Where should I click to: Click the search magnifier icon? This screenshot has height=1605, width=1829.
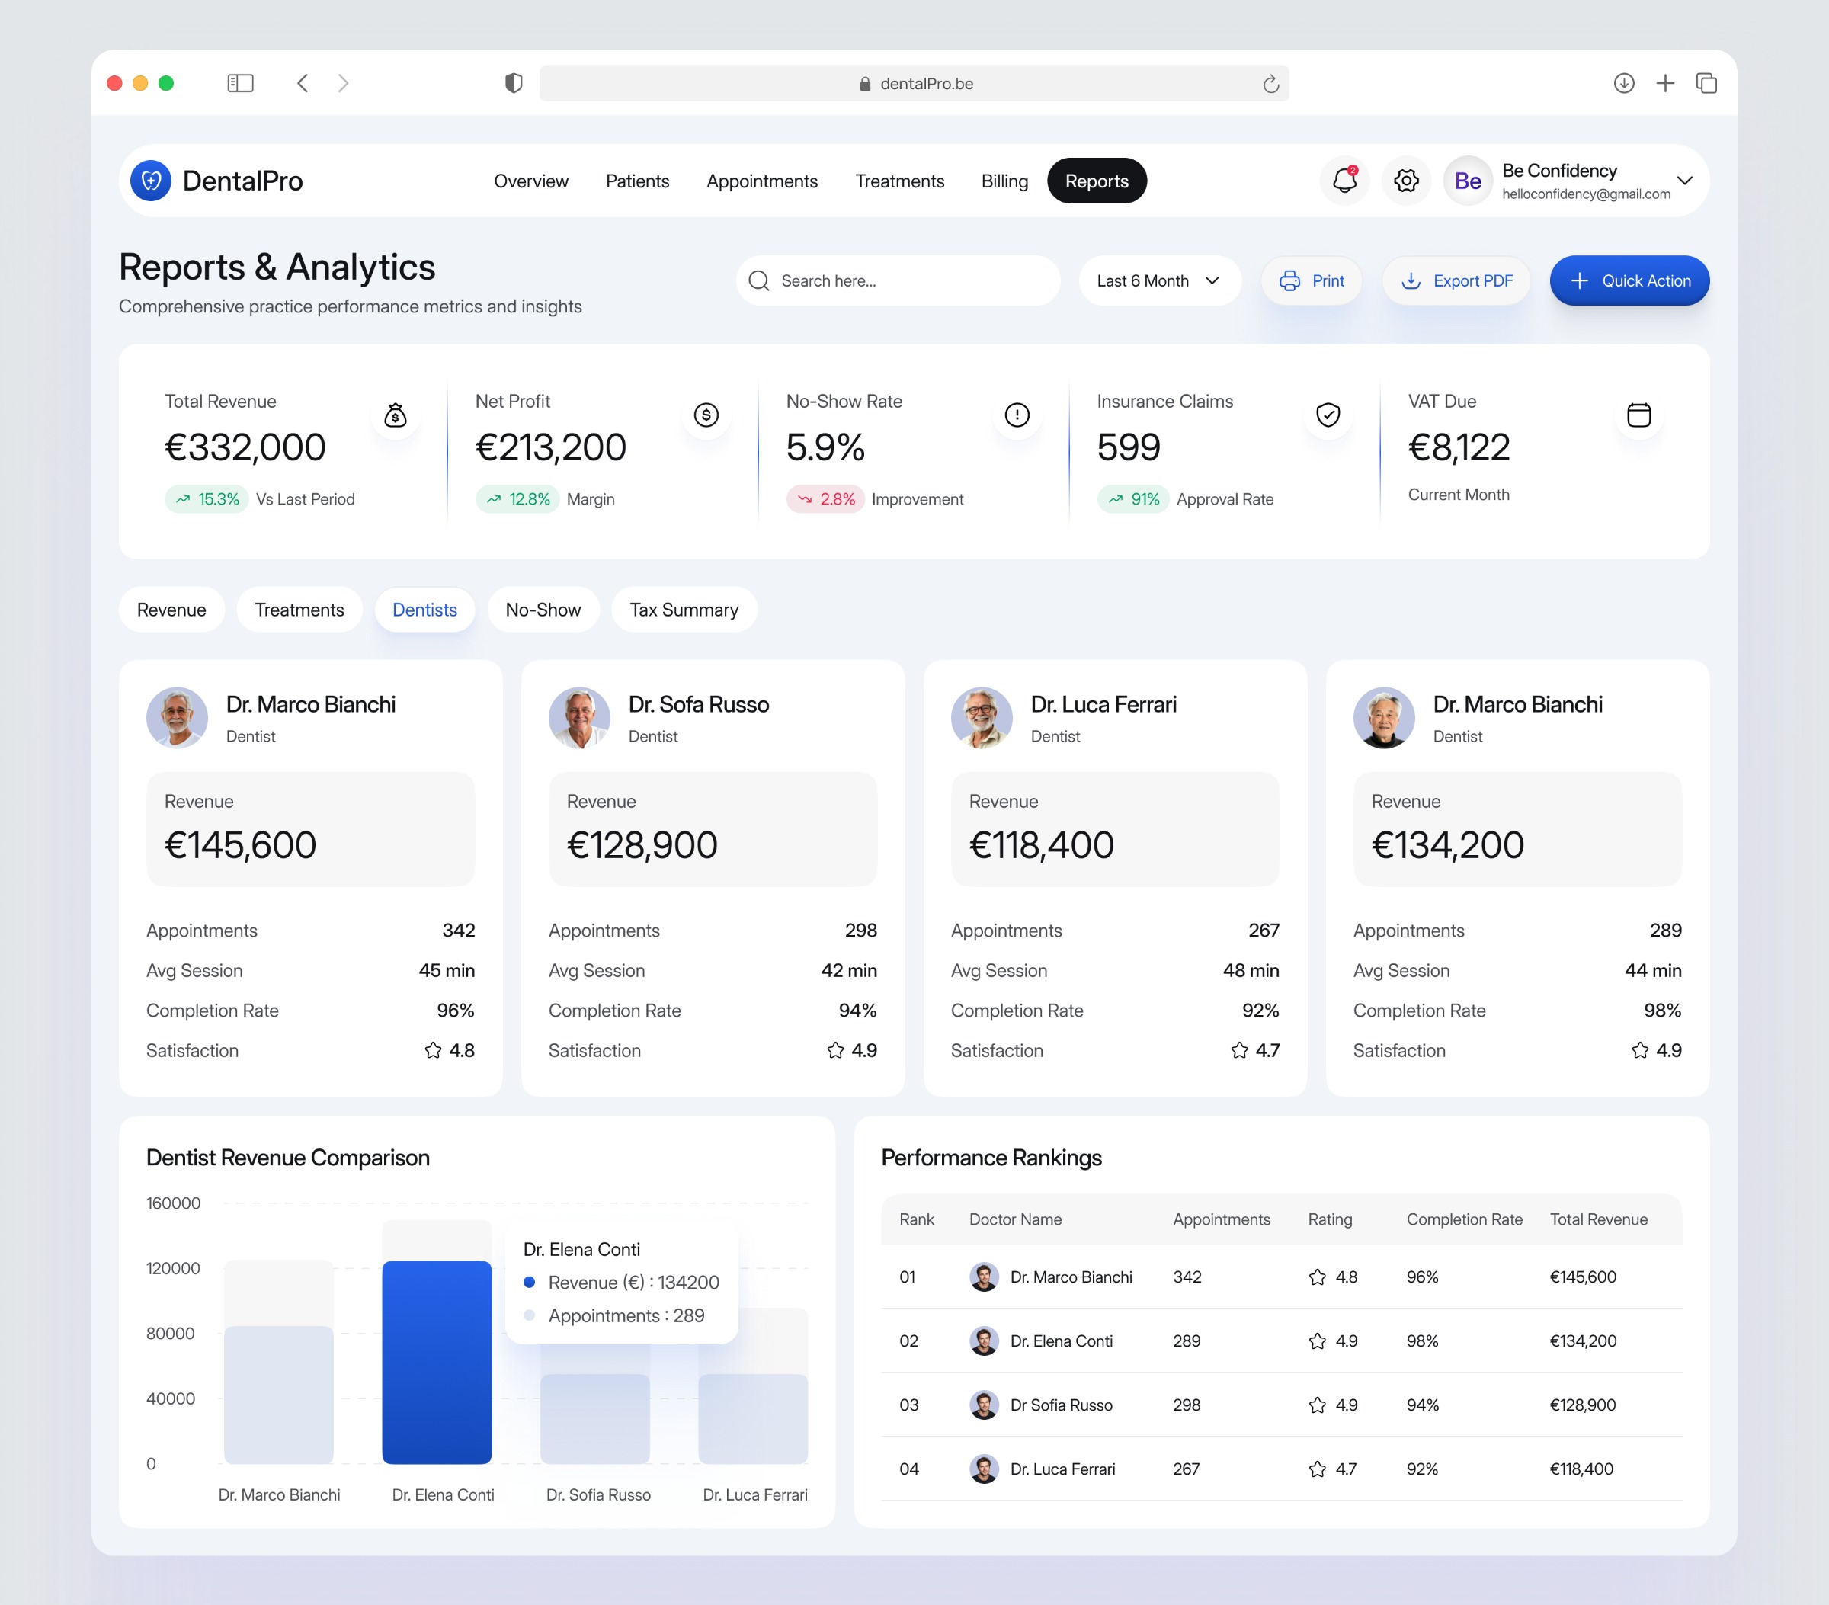click(x=758, y=281)
